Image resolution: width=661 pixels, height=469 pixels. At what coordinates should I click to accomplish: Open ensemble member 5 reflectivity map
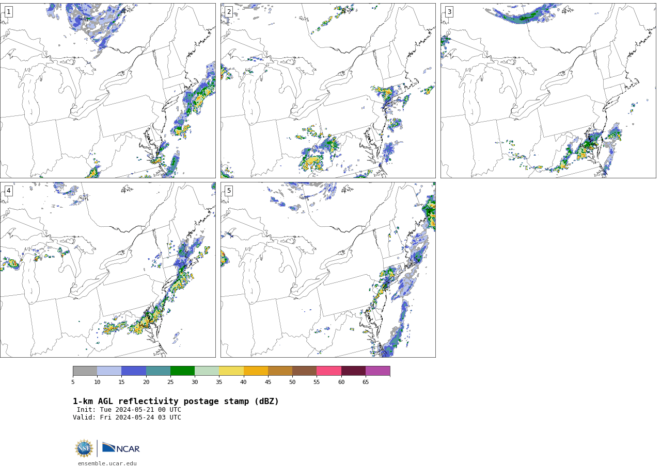[328, 270]
